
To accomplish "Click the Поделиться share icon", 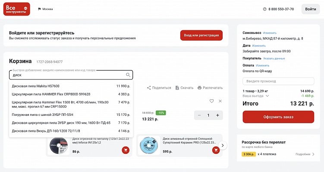I will (x=149, y=88).
